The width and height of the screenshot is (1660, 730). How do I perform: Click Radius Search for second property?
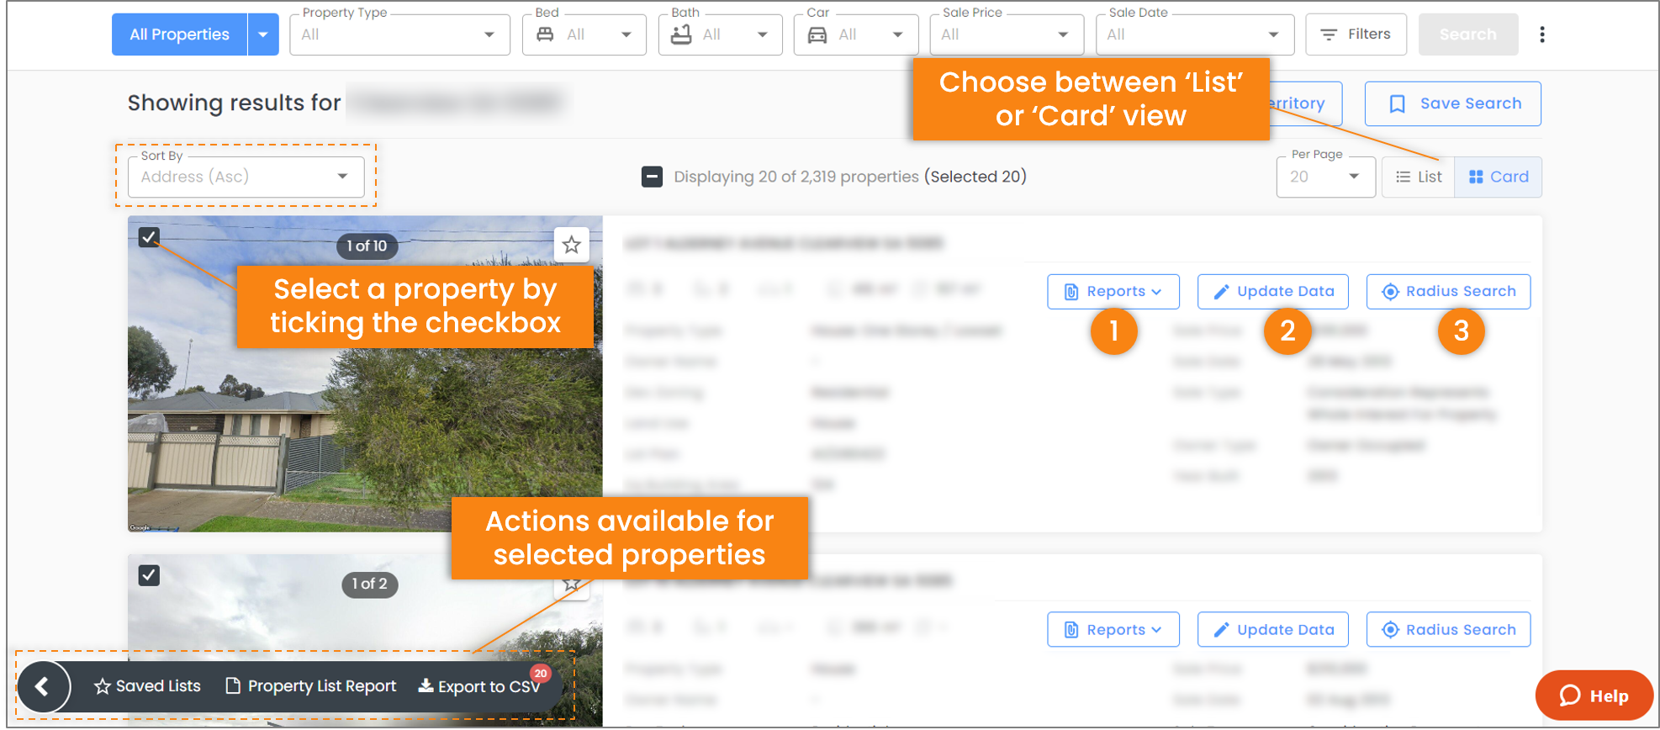[x=1448, y=630]
